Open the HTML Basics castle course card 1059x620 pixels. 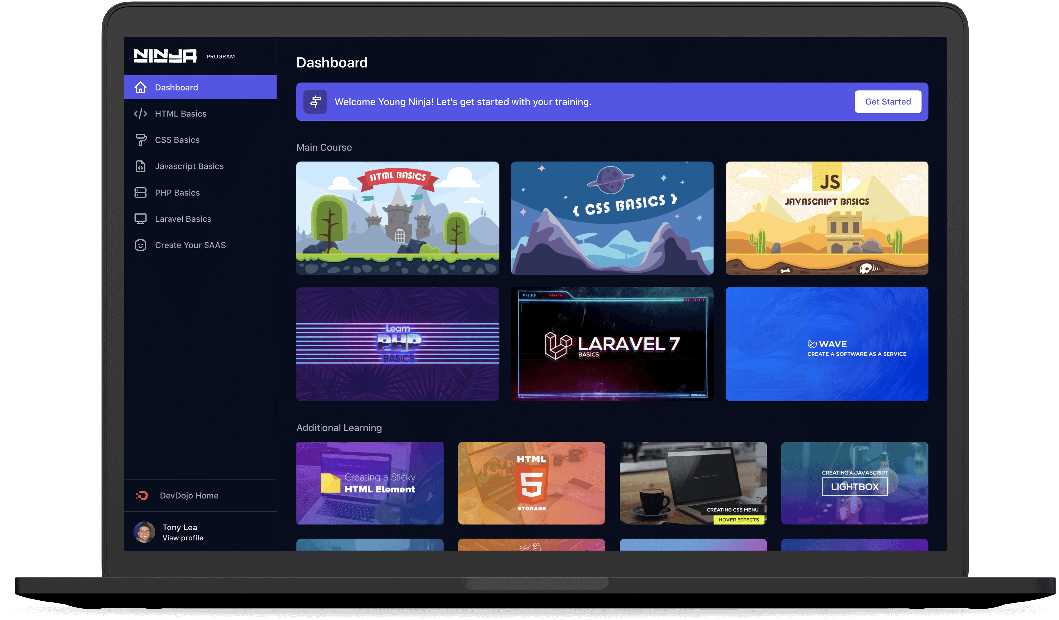click(397, 218)
